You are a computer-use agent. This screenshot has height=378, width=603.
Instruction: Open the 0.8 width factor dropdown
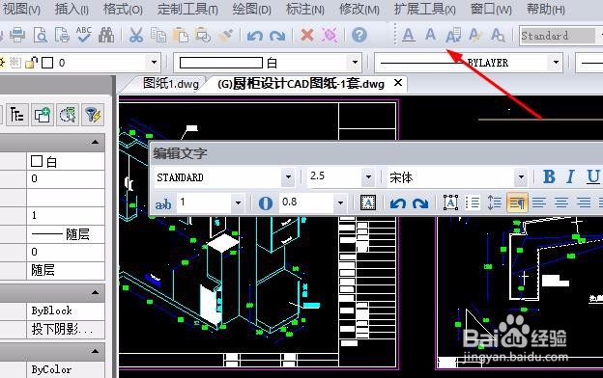(x=340, y=203)
